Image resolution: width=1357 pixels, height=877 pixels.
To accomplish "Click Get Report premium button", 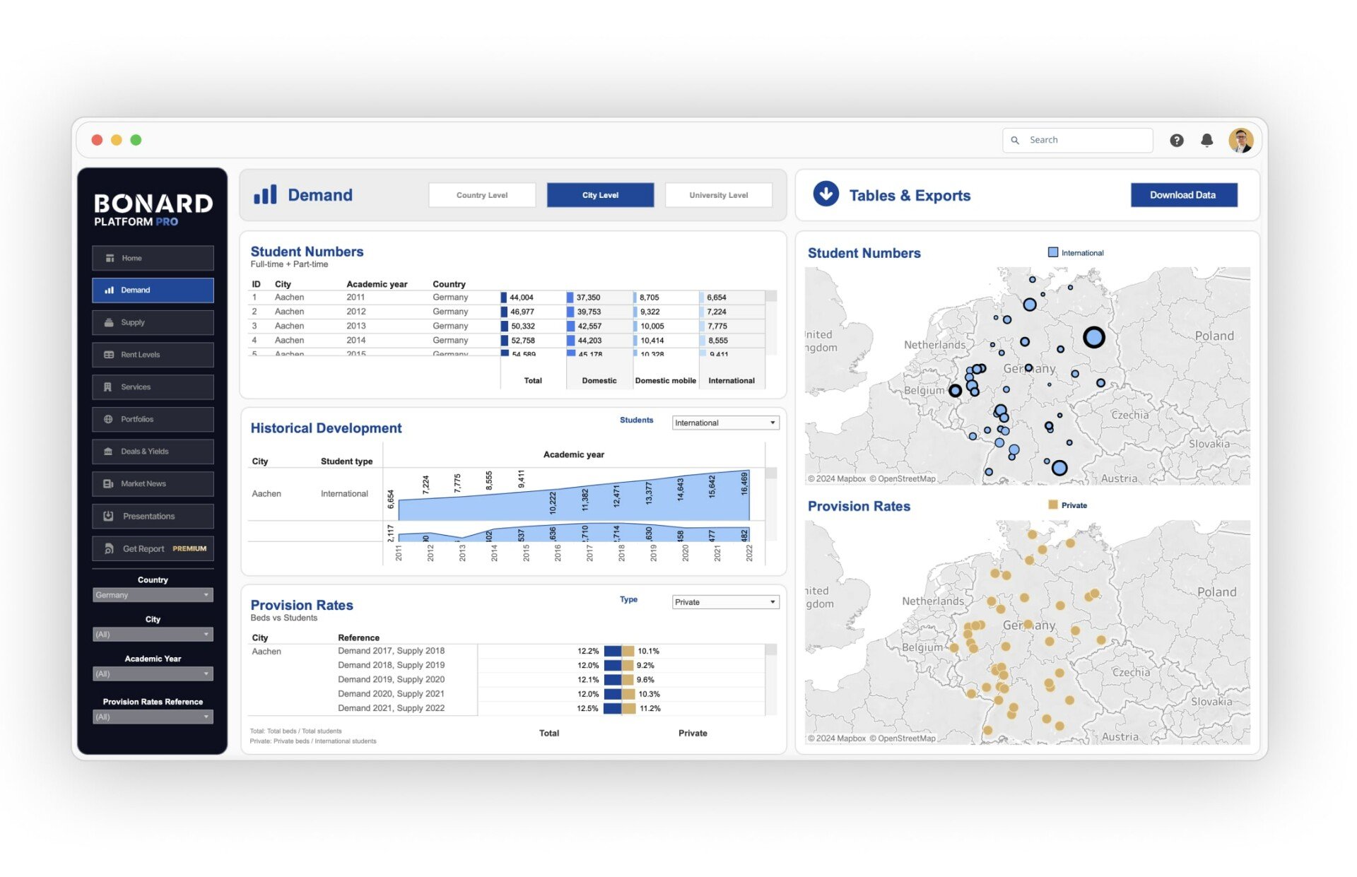I will (x=153, y=548).
